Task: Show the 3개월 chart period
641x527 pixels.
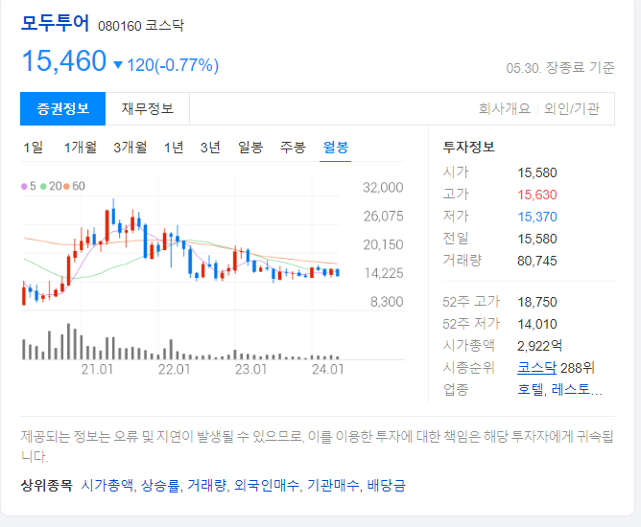Action: coord(131,148)
